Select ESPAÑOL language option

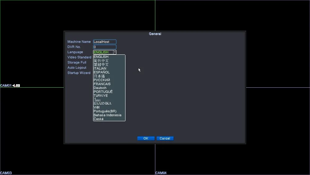tap(102, 72)
